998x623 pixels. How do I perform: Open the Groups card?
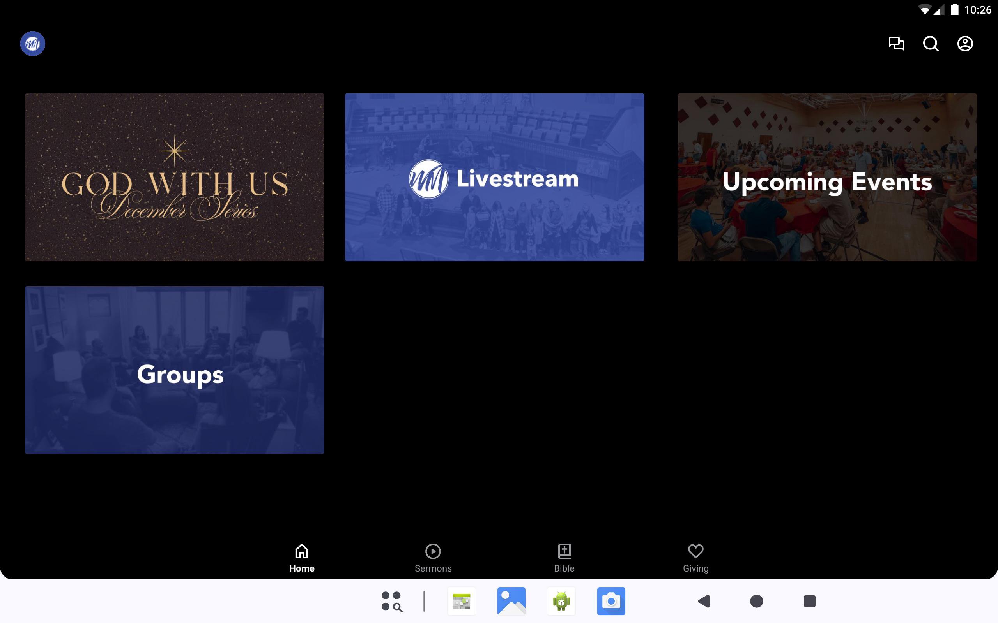pyautogui.click(x=174, y=370)
